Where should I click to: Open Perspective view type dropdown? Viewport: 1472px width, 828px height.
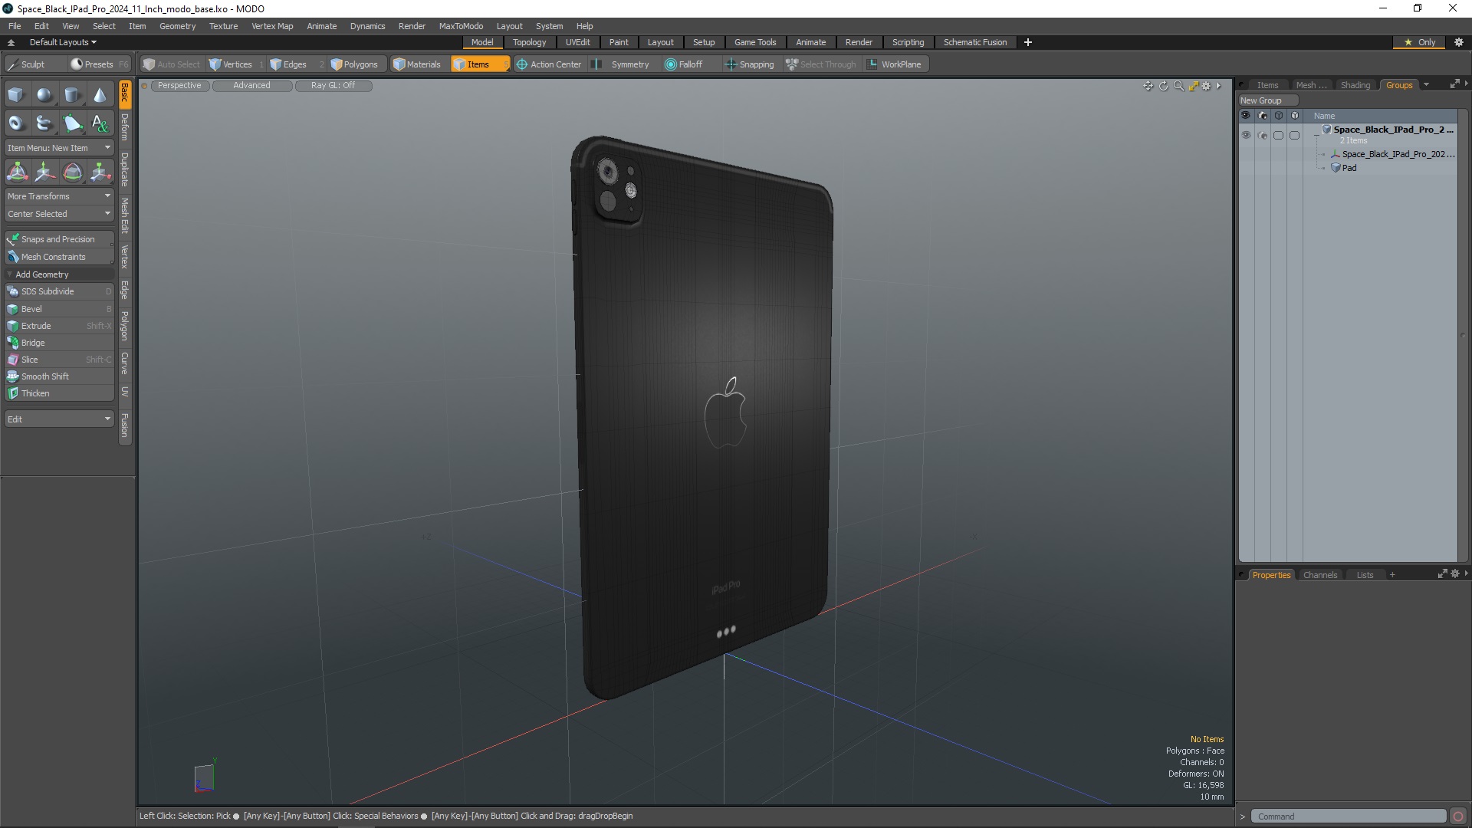(x=179, y=86)
